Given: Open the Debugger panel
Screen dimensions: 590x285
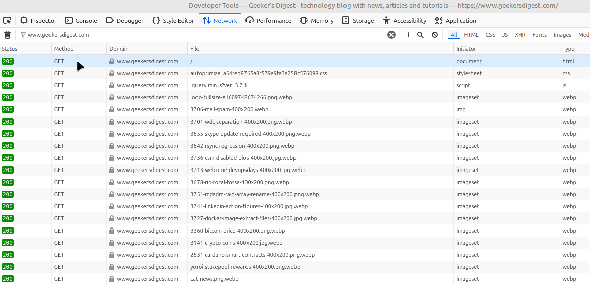Looking at the screenshot, I should [x=125, y=21].
